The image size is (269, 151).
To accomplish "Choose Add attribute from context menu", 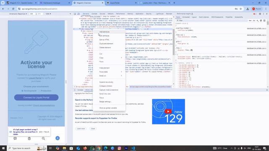I will coord(109,32).
